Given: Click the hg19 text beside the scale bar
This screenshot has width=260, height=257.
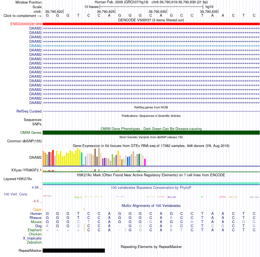Looking at the screenshot, I should tap(209, 7).
